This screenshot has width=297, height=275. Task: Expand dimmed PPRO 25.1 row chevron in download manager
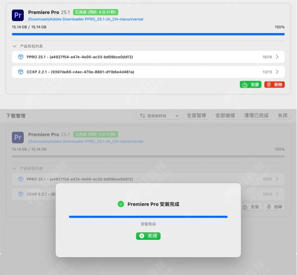[277, 179]
